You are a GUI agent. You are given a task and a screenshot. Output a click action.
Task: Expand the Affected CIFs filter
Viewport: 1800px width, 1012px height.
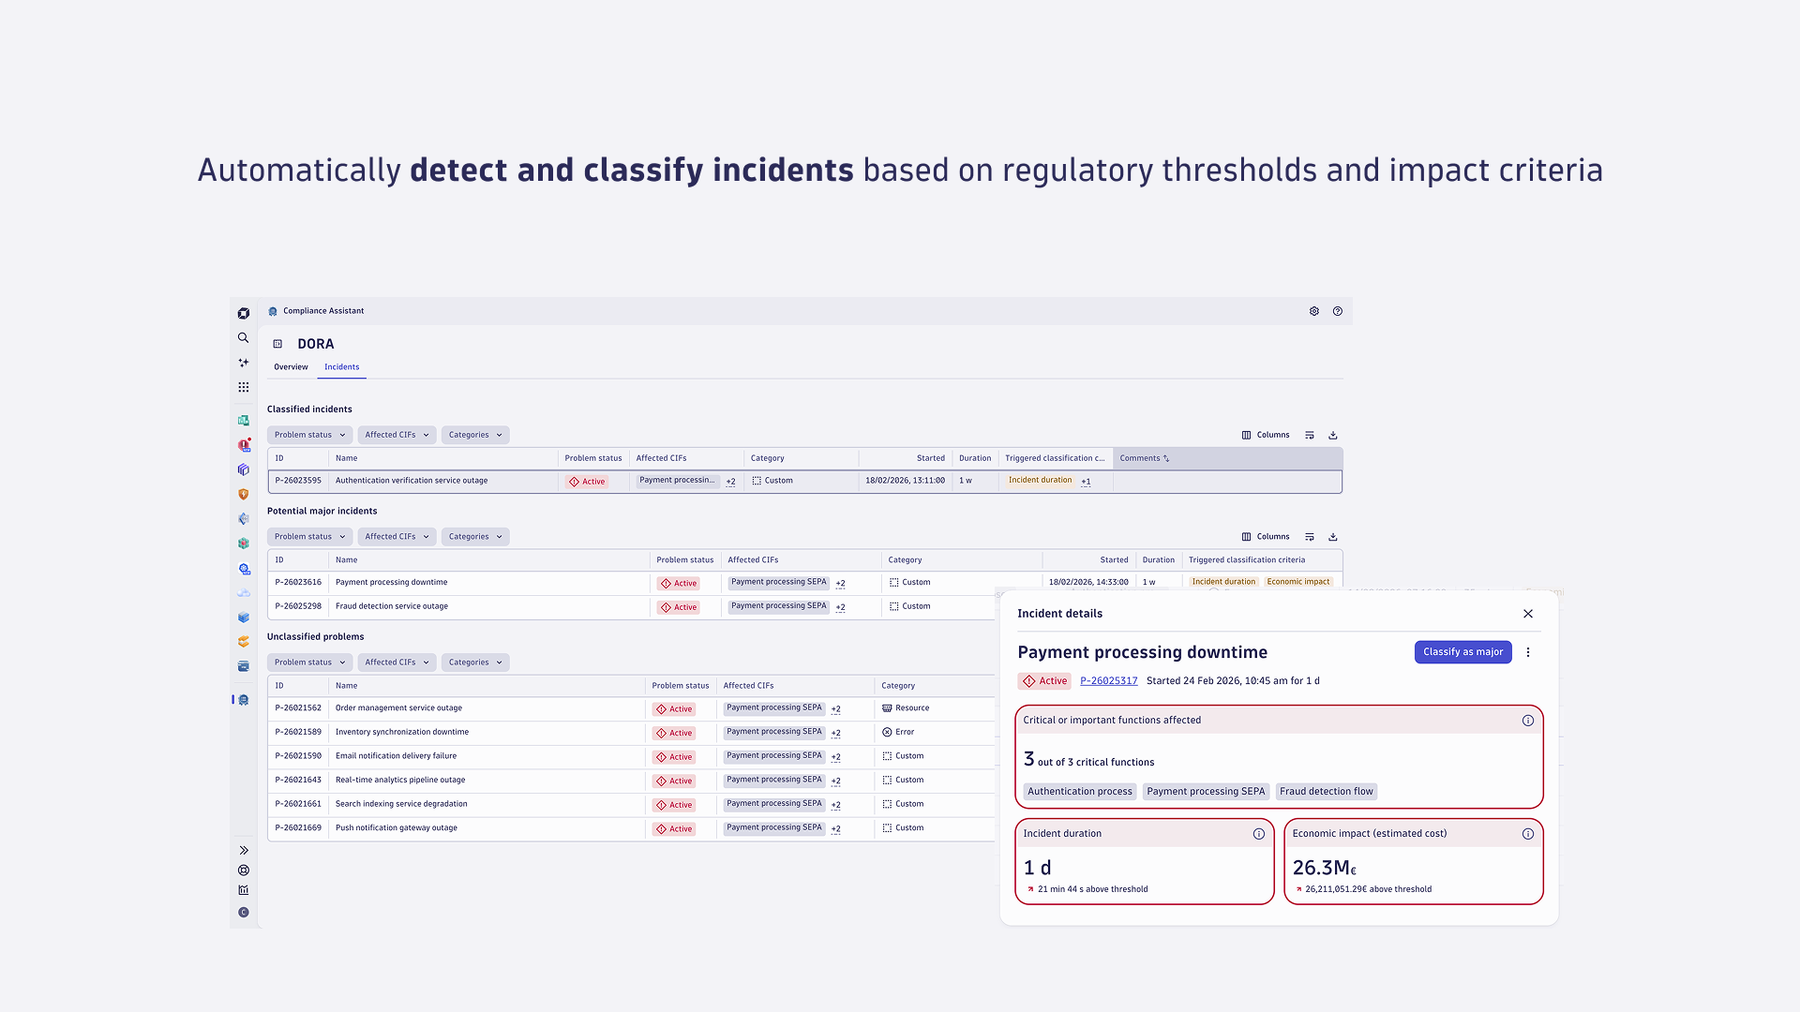pos(397,434)
